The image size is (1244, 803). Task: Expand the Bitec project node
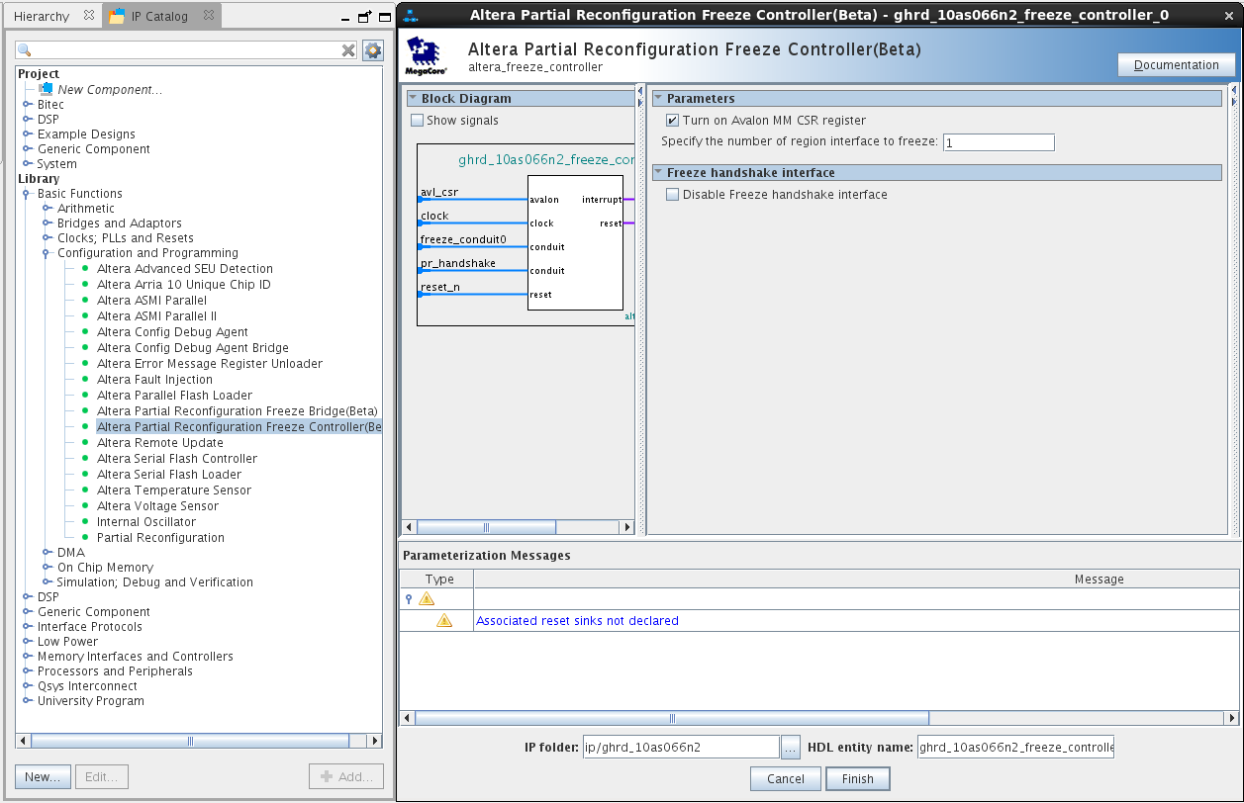pos(27,105)
